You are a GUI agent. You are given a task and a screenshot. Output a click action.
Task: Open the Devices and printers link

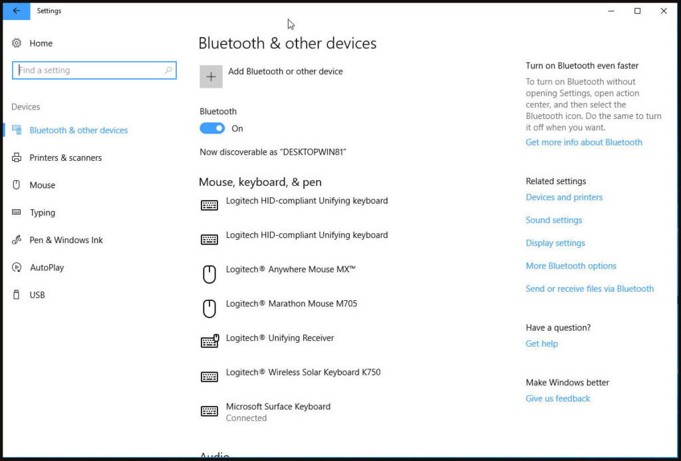pyautogui.click(x=564, y=197)
